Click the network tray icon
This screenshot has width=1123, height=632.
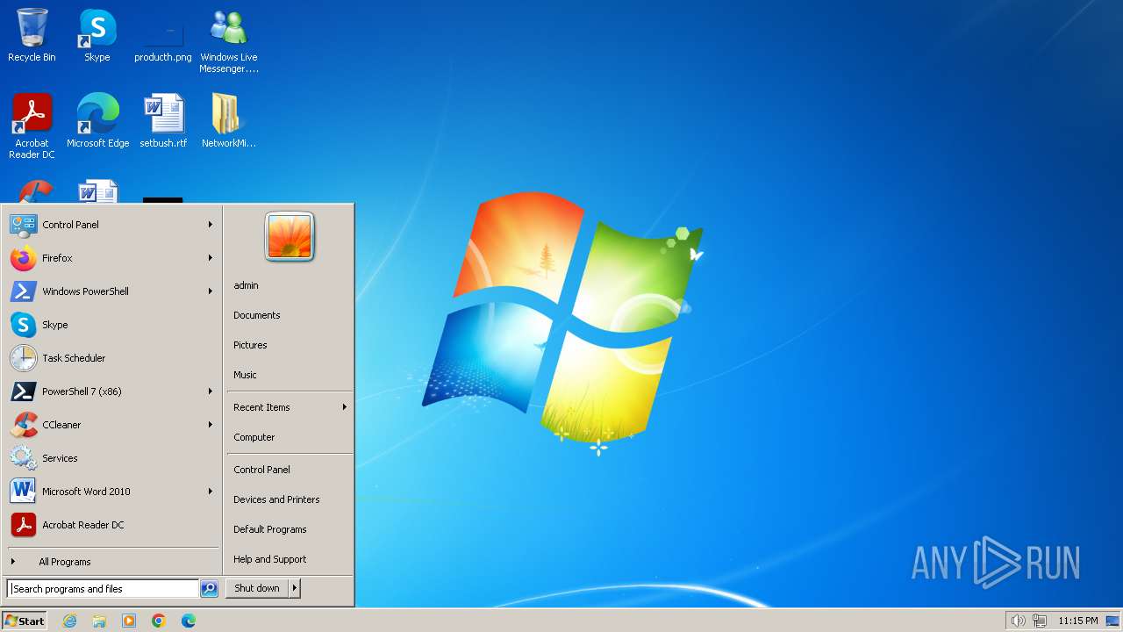(x=1040, y=621)
